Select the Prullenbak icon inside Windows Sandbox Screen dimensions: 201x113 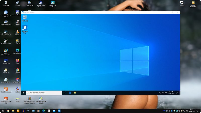click(x=25, y=17)
